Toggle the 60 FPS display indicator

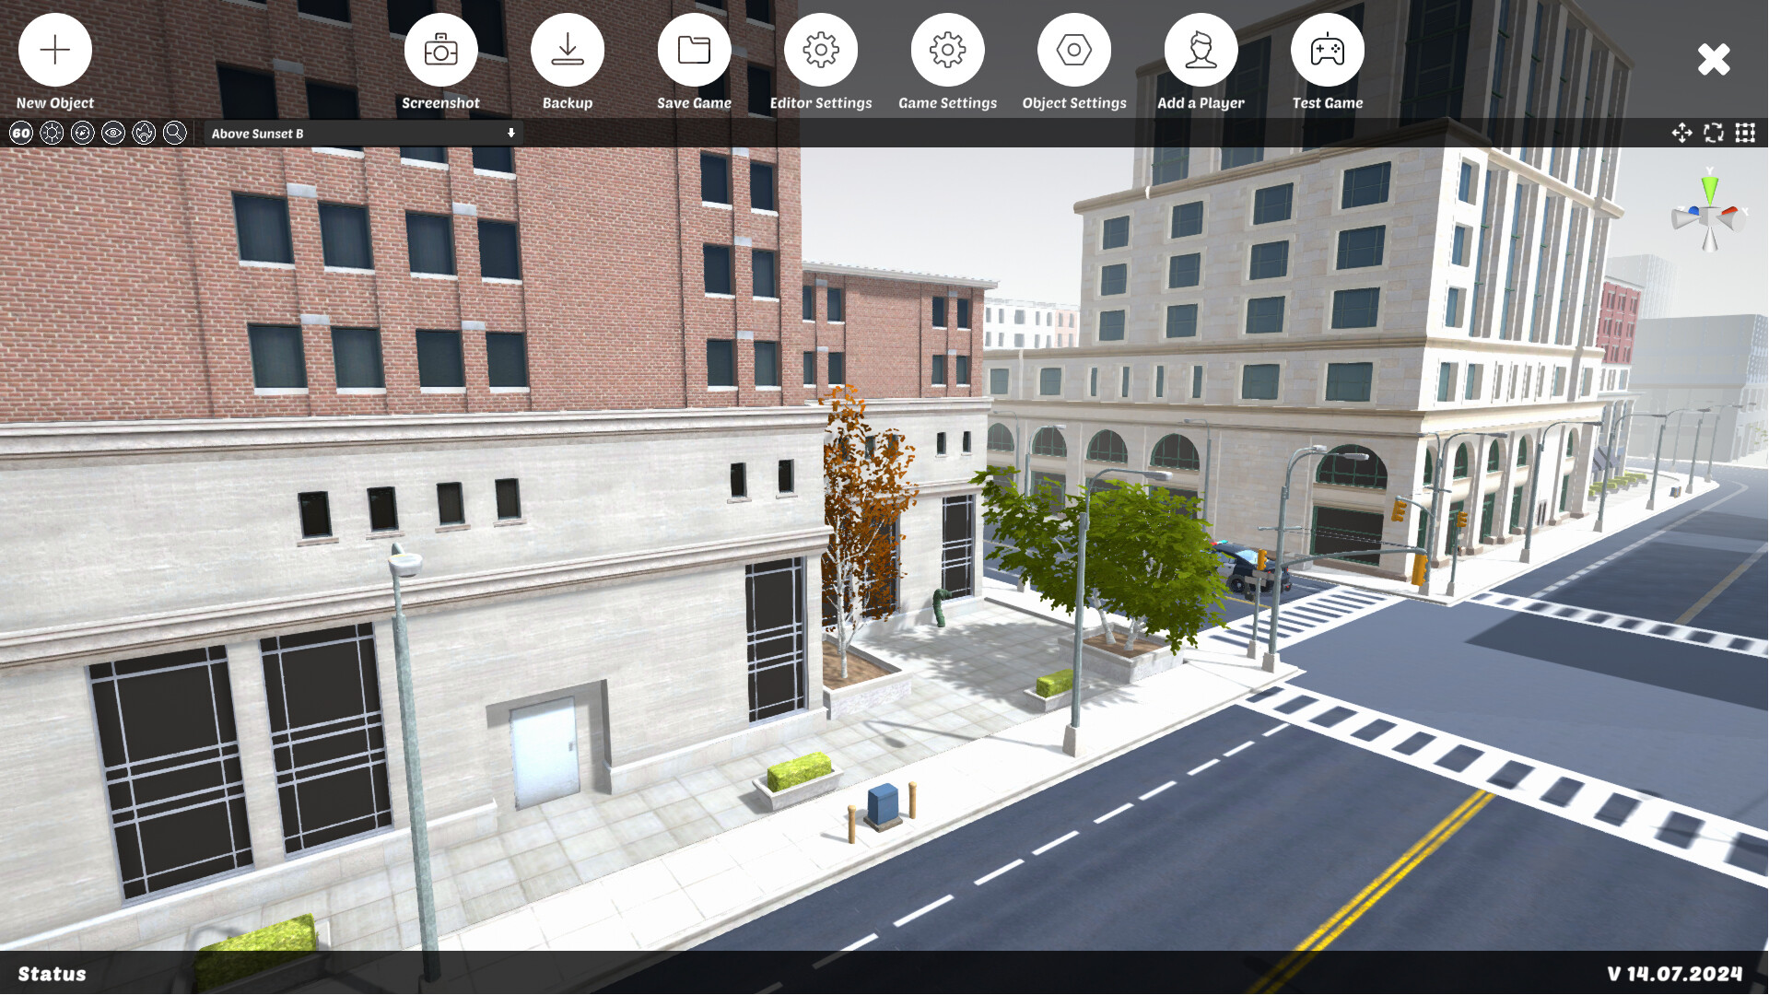(20, 133)
